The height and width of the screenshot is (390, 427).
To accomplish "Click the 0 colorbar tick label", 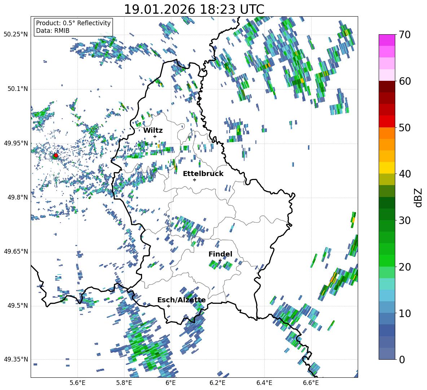I will (x=402, y=360).
